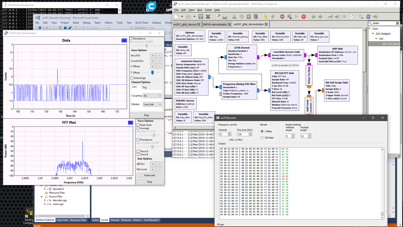The image size is (403, 227).
Task: Open Debug menu in Visual Studio
Action: click(86, 23)
